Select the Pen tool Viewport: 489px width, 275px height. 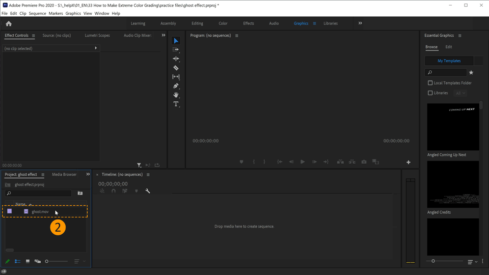pyautogui.click(x=176, y=86)
